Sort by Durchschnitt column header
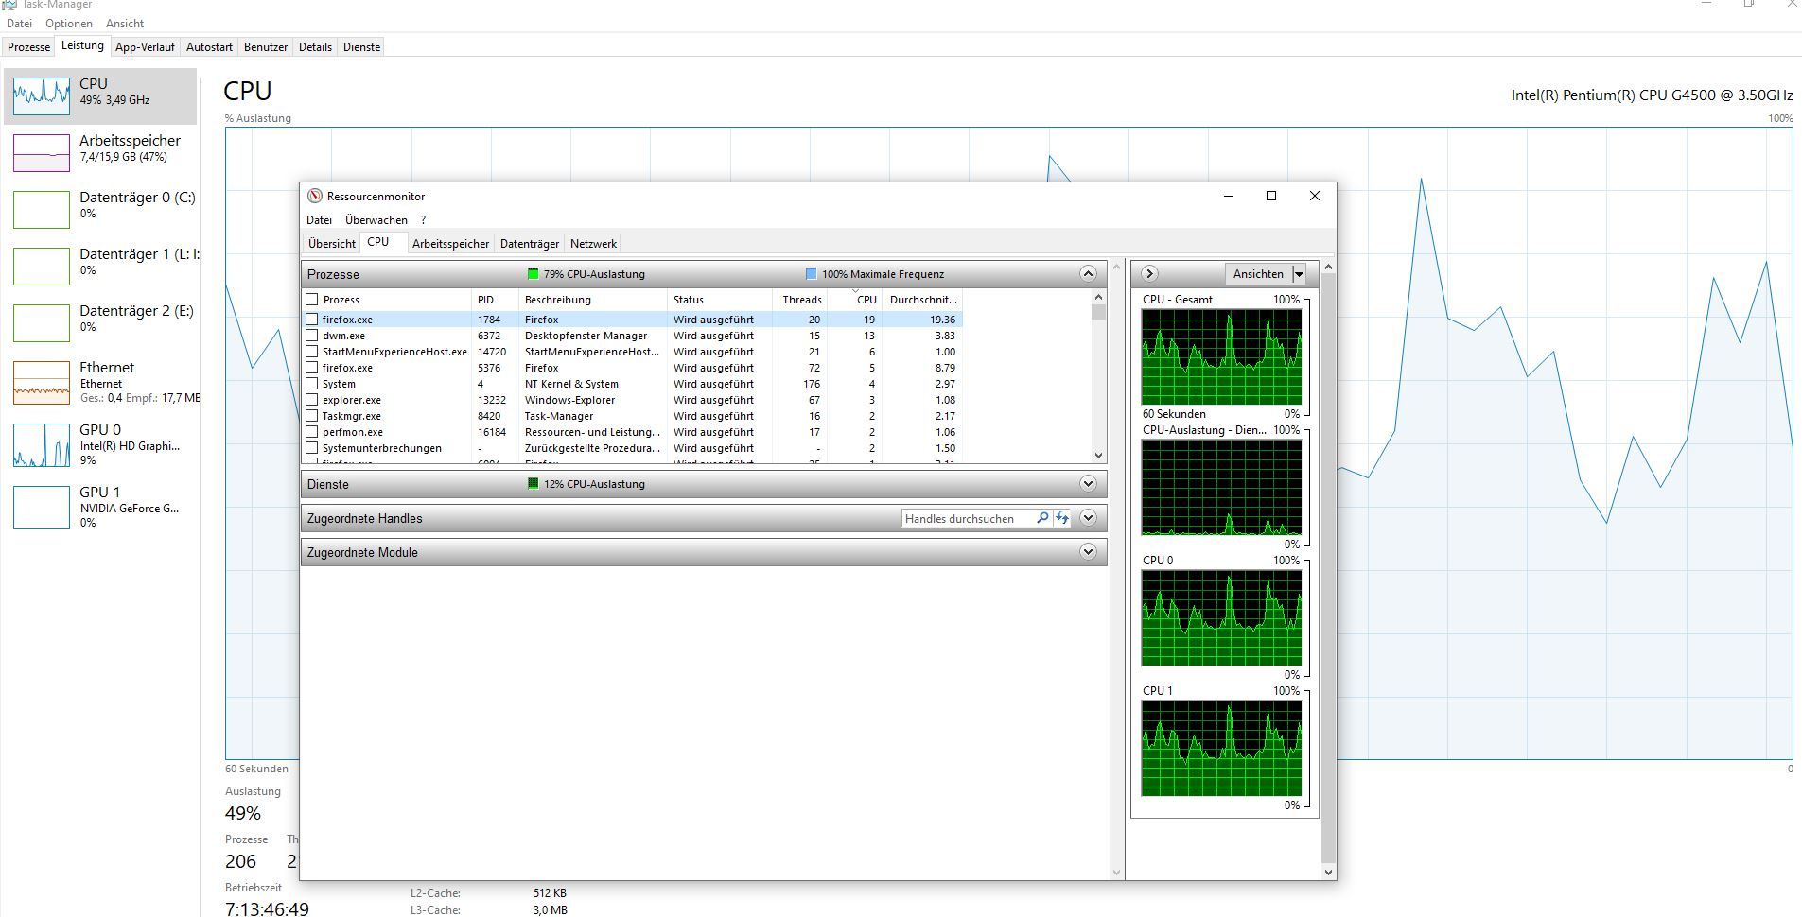 tap(923, 300)
